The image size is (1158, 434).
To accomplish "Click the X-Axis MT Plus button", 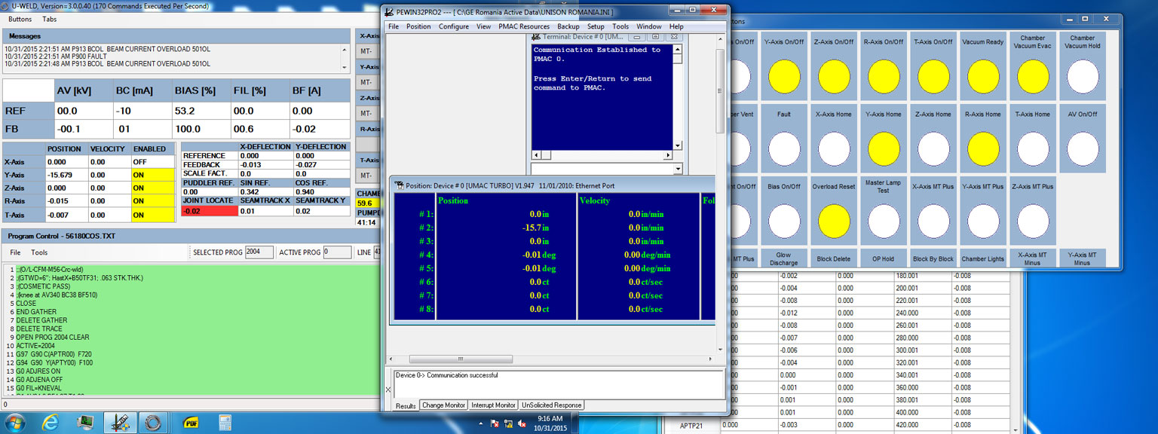I will (x=933, y=222).
